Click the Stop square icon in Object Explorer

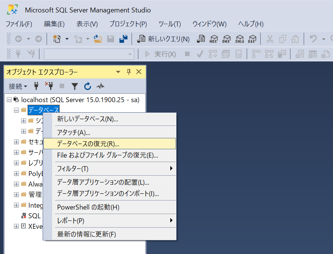pos(62,86)
